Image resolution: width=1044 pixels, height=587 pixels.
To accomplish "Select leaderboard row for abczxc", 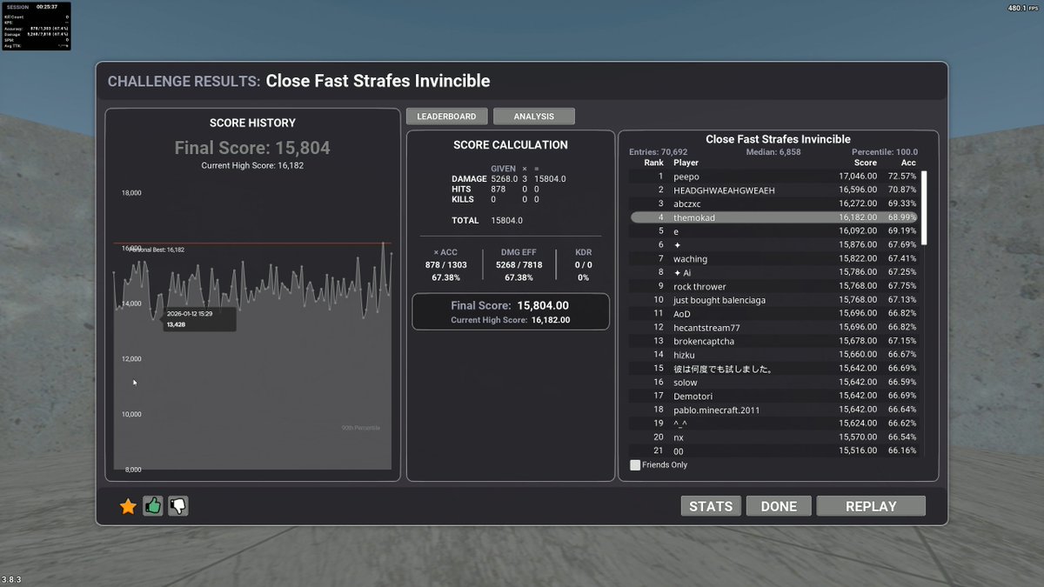I will tap(773, 203).
